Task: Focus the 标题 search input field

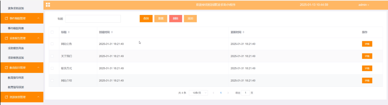Action: pyautogui.click(x=93, y=19)
